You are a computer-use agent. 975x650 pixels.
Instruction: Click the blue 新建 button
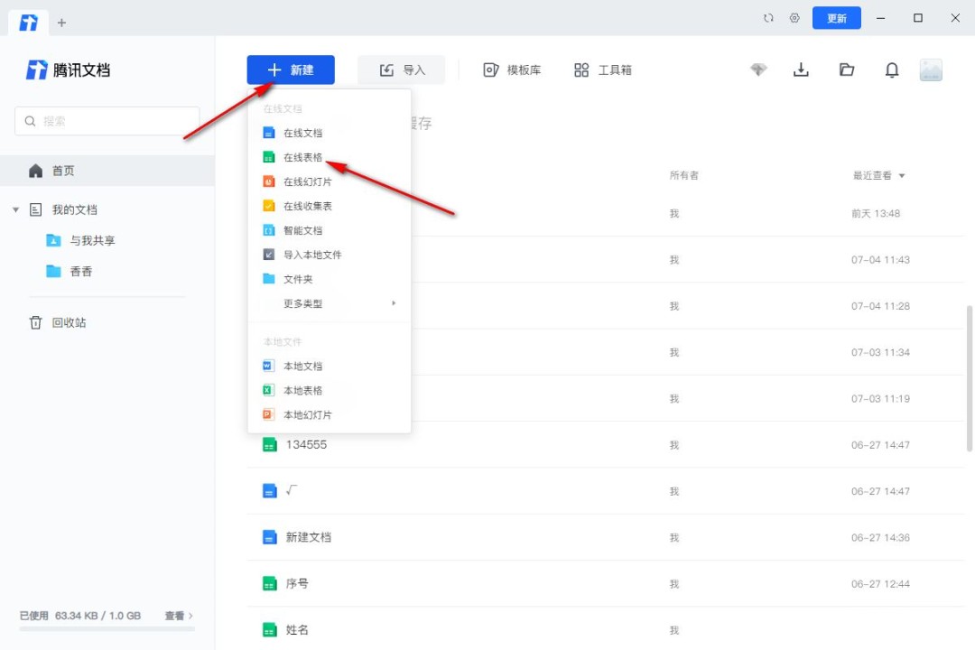[291, 70]
